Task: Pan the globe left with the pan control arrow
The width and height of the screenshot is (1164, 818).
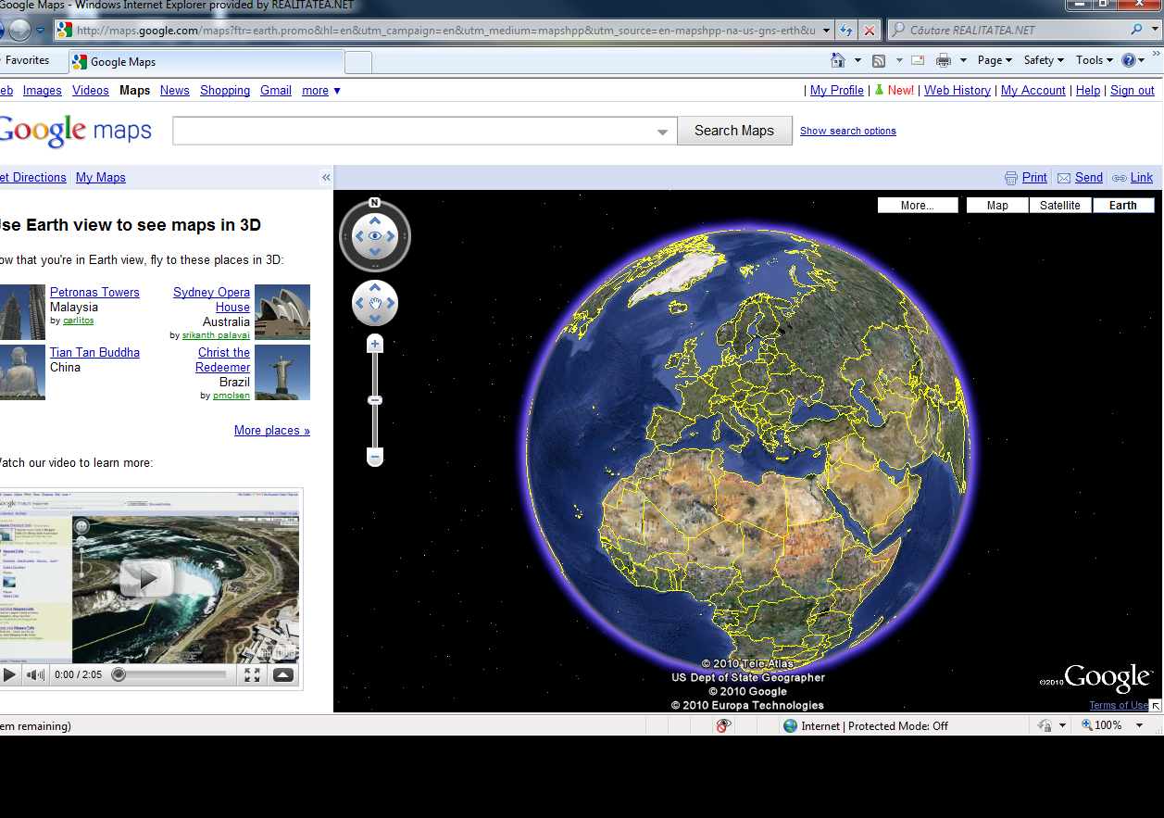Action: pos(360,303)
